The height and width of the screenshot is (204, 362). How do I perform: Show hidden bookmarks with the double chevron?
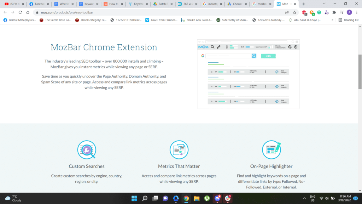pyautogui.click(x=332, y=20)
